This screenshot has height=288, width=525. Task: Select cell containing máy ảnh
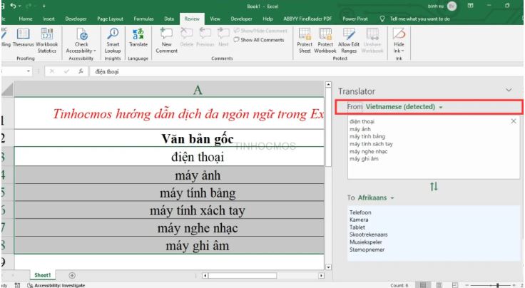coord(169,175)
